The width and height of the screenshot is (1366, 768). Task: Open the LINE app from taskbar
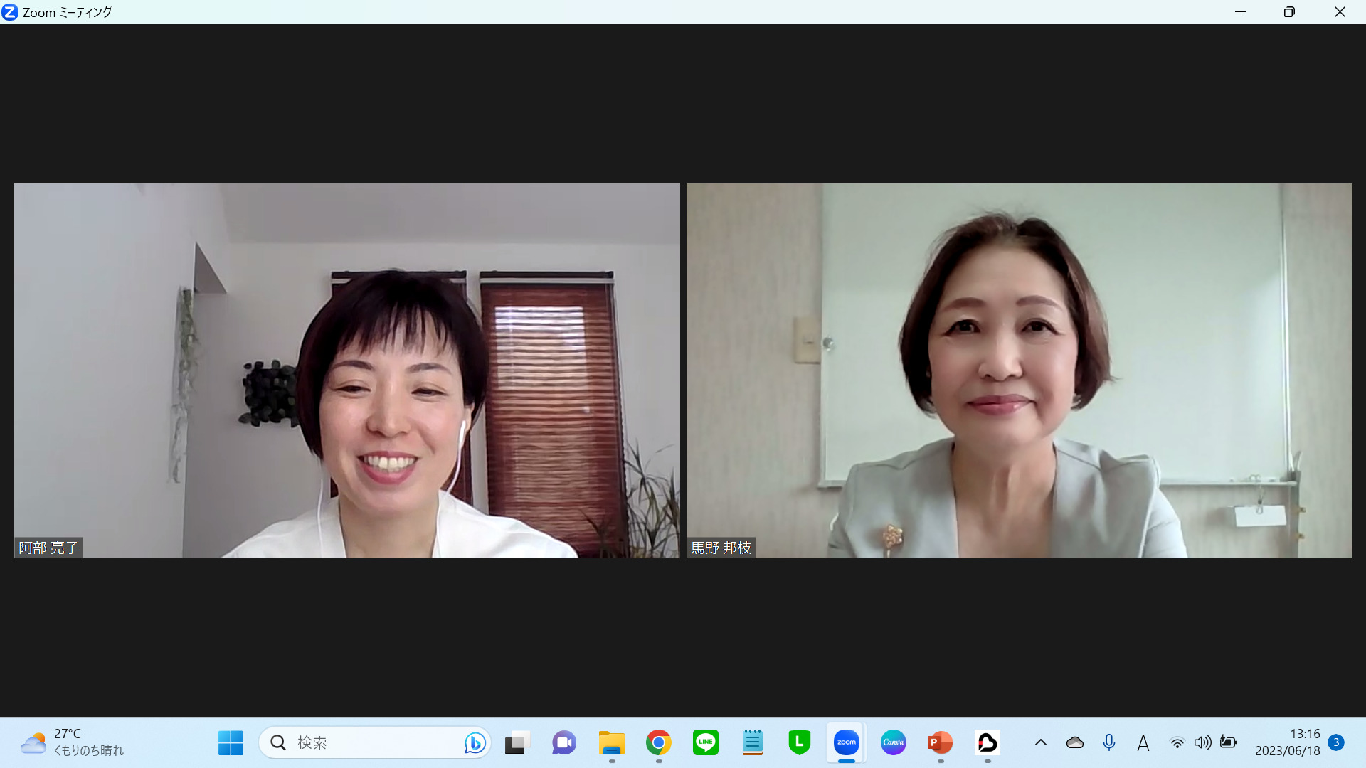706,743
